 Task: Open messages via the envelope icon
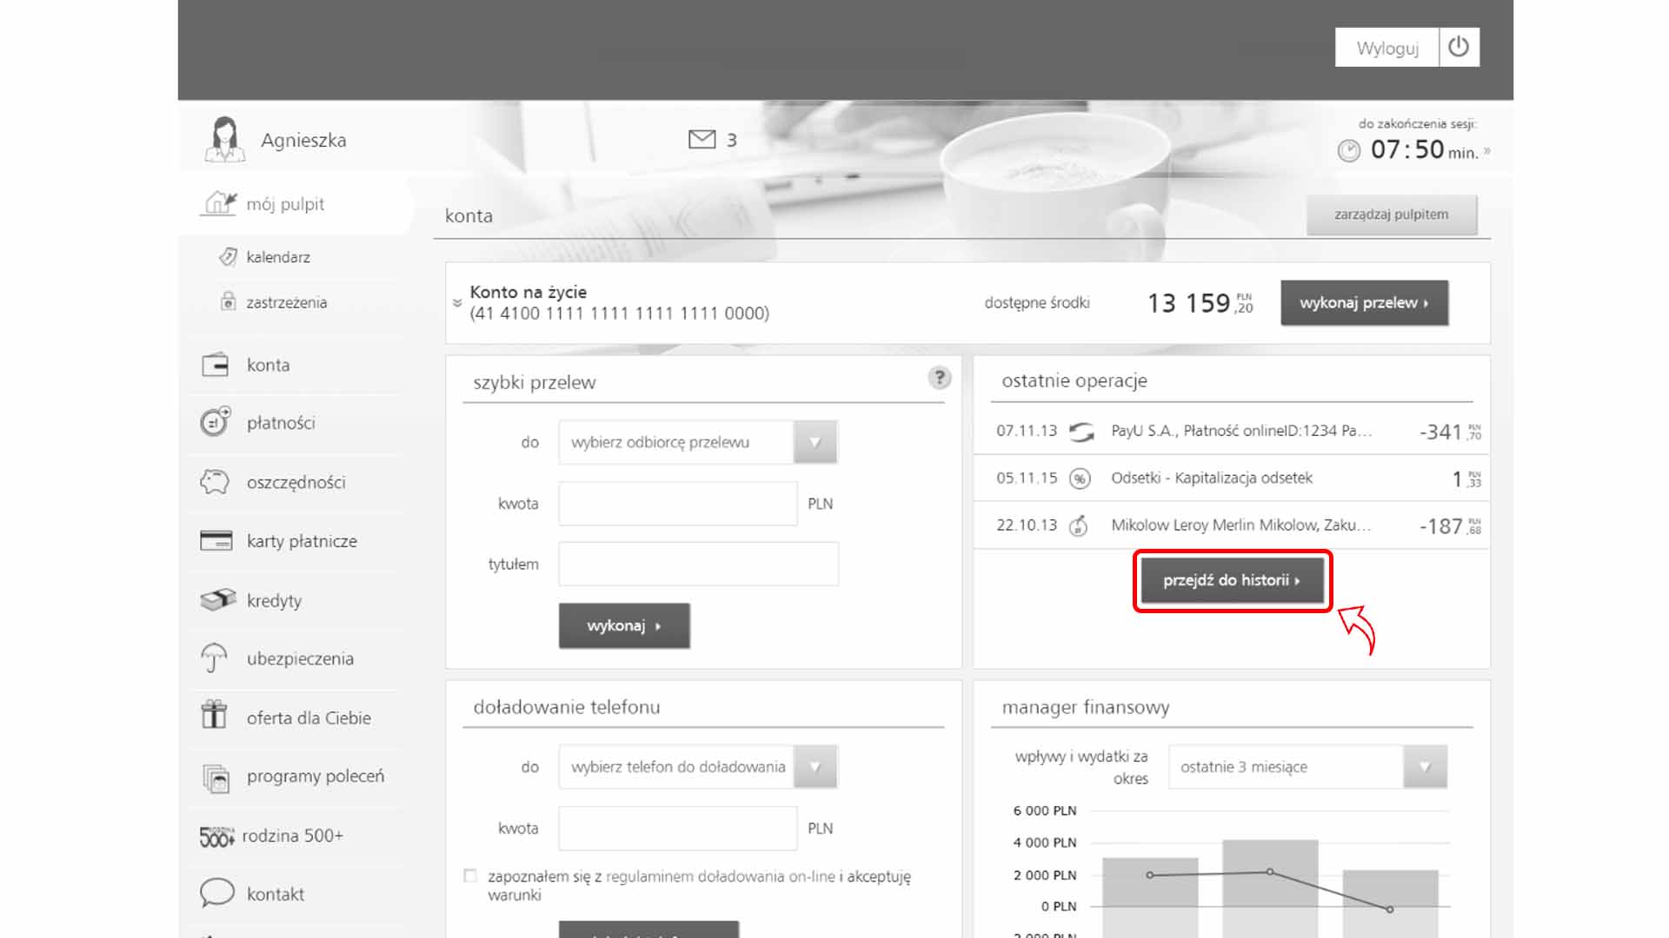(702, 140)
